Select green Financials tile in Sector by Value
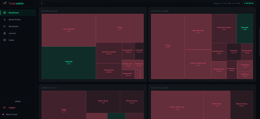 click(69, 63)
